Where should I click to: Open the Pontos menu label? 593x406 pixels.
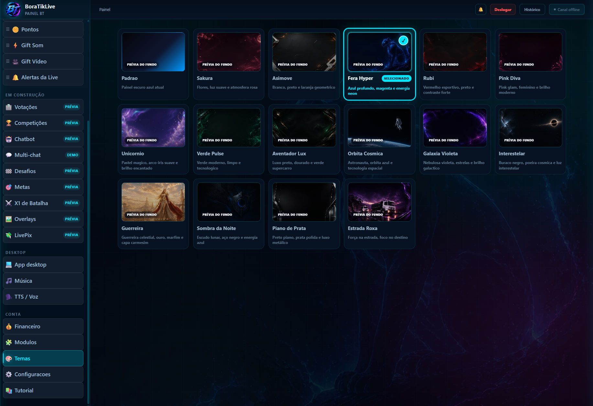[30, 29]
